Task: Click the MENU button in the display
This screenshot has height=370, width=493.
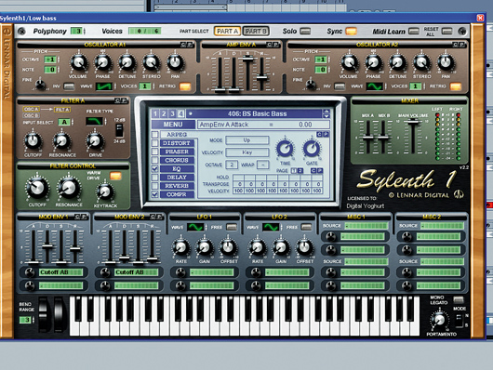Action: click(173, 125)
